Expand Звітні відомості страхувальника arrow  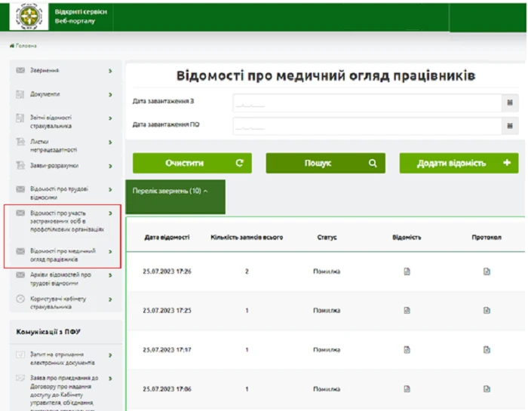tap(110, 118)
